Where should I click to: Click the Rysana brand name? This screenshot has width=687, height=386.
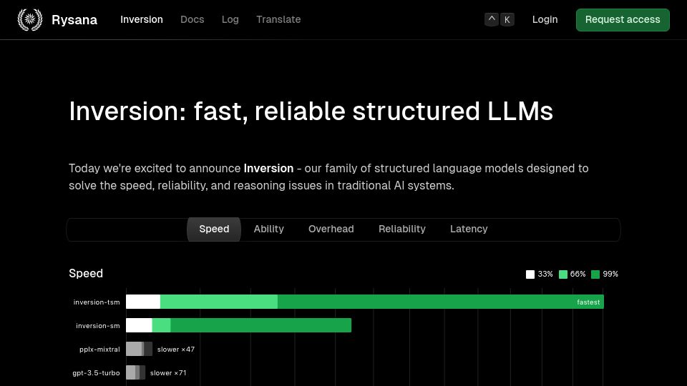[x=74, y=20]
